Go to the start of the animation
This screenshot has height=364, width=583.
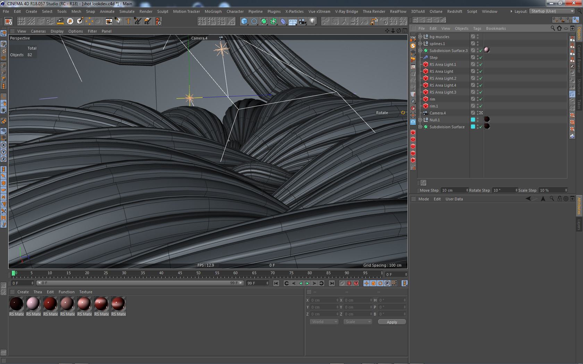click(276, 283)
